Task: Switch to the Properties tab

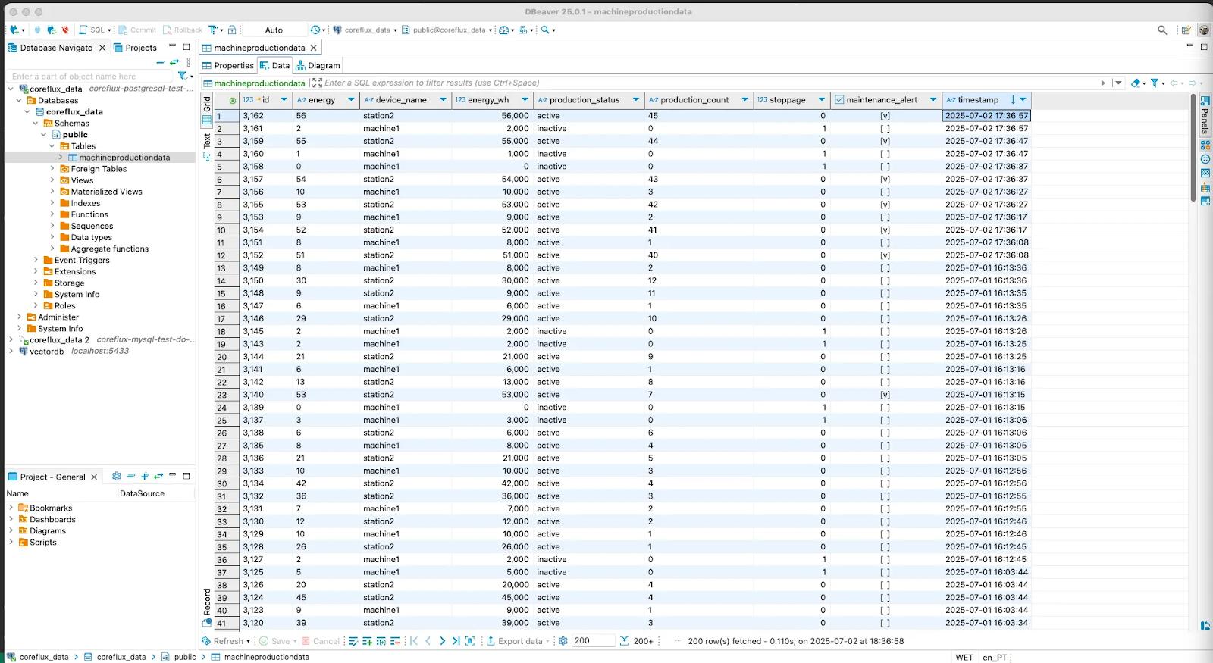Action: pos(228,66)
